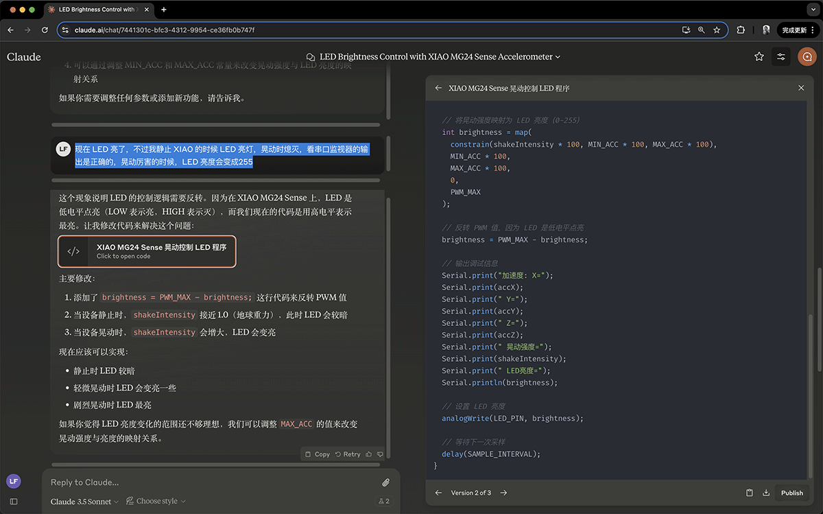The width and height of the screenshot is (823, 514).
Task: Start a new chat with the orange icon
Action: 807,57
